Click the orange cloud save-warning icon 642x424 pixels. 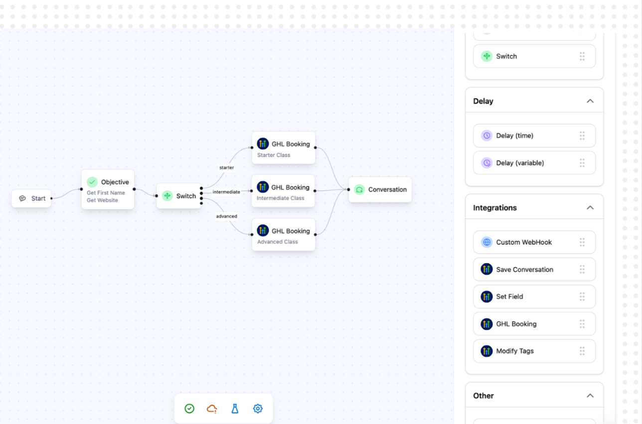[212, 409]
